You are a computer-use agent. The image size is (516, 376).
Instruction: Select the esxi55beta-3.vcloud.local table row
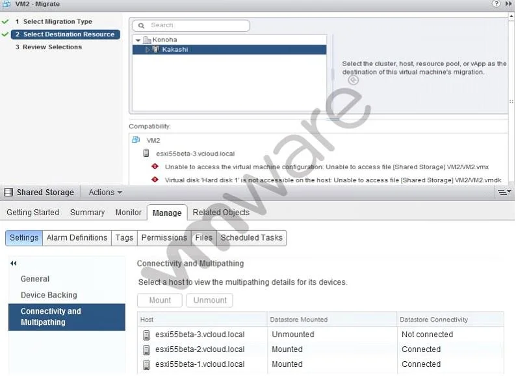320,335
